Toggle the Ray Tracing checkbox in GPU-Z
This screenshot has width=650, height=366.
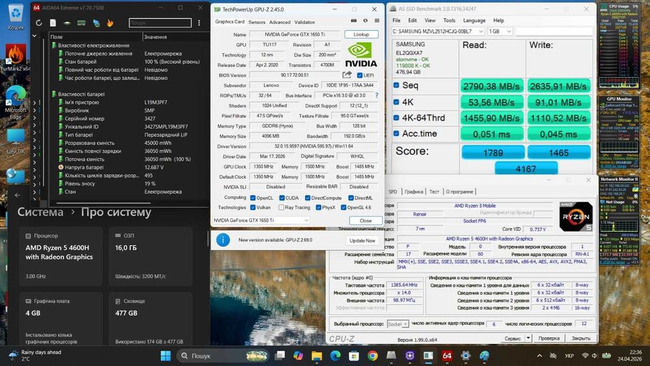click(x=281, y=207)
